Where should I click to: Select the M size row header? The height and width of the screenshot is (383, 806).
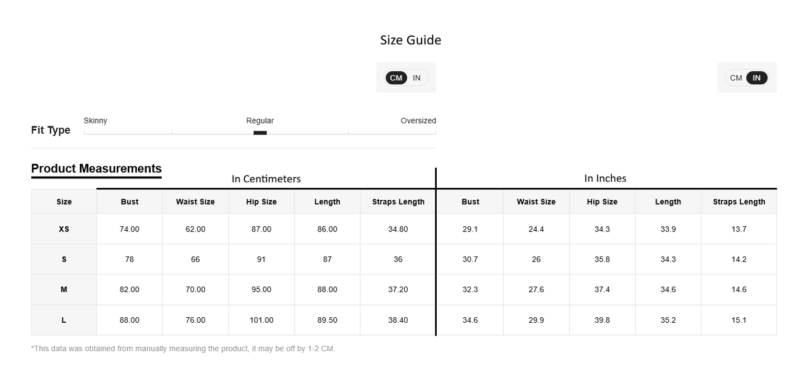point(64,289)
